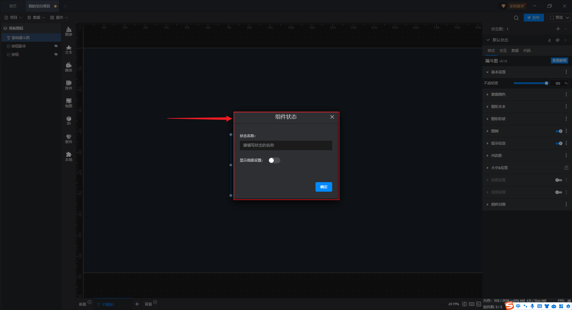Screen dimensions: 572x310
Task: Add a new state with the plus icon
Action: click(558, 29)
